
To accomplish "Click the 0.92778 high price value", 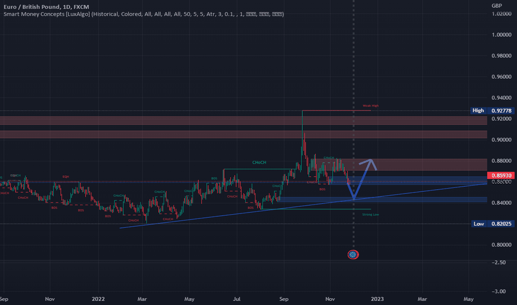I will (501, 110).
